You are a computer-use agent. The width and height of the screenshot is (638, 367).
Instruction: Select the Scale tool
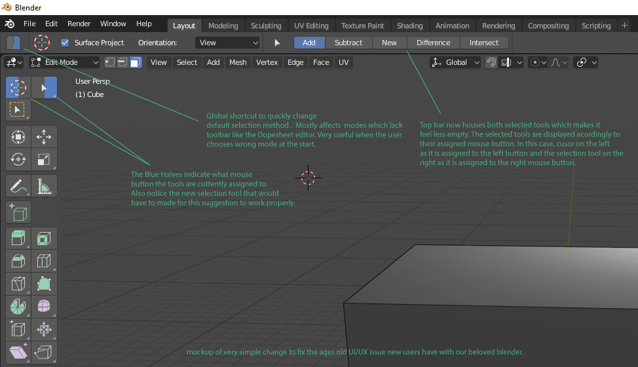pyautogui.click(x=44, y=159)
